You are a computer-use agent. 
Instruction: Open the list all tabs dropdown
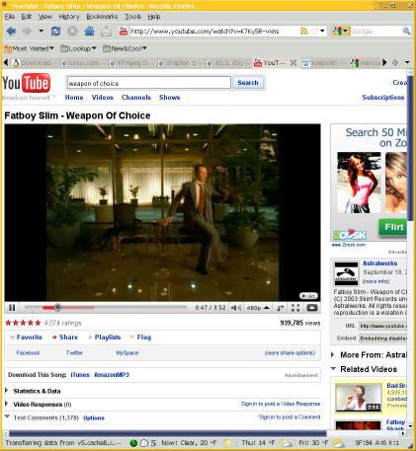[x=407, y=62]
